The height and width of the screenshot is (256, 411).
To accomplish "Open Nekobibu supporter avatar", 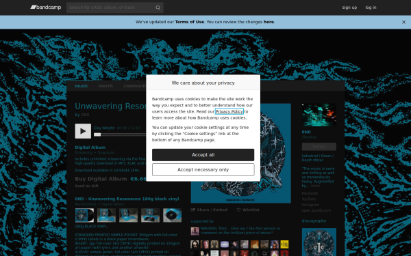I will coord(195,231).
